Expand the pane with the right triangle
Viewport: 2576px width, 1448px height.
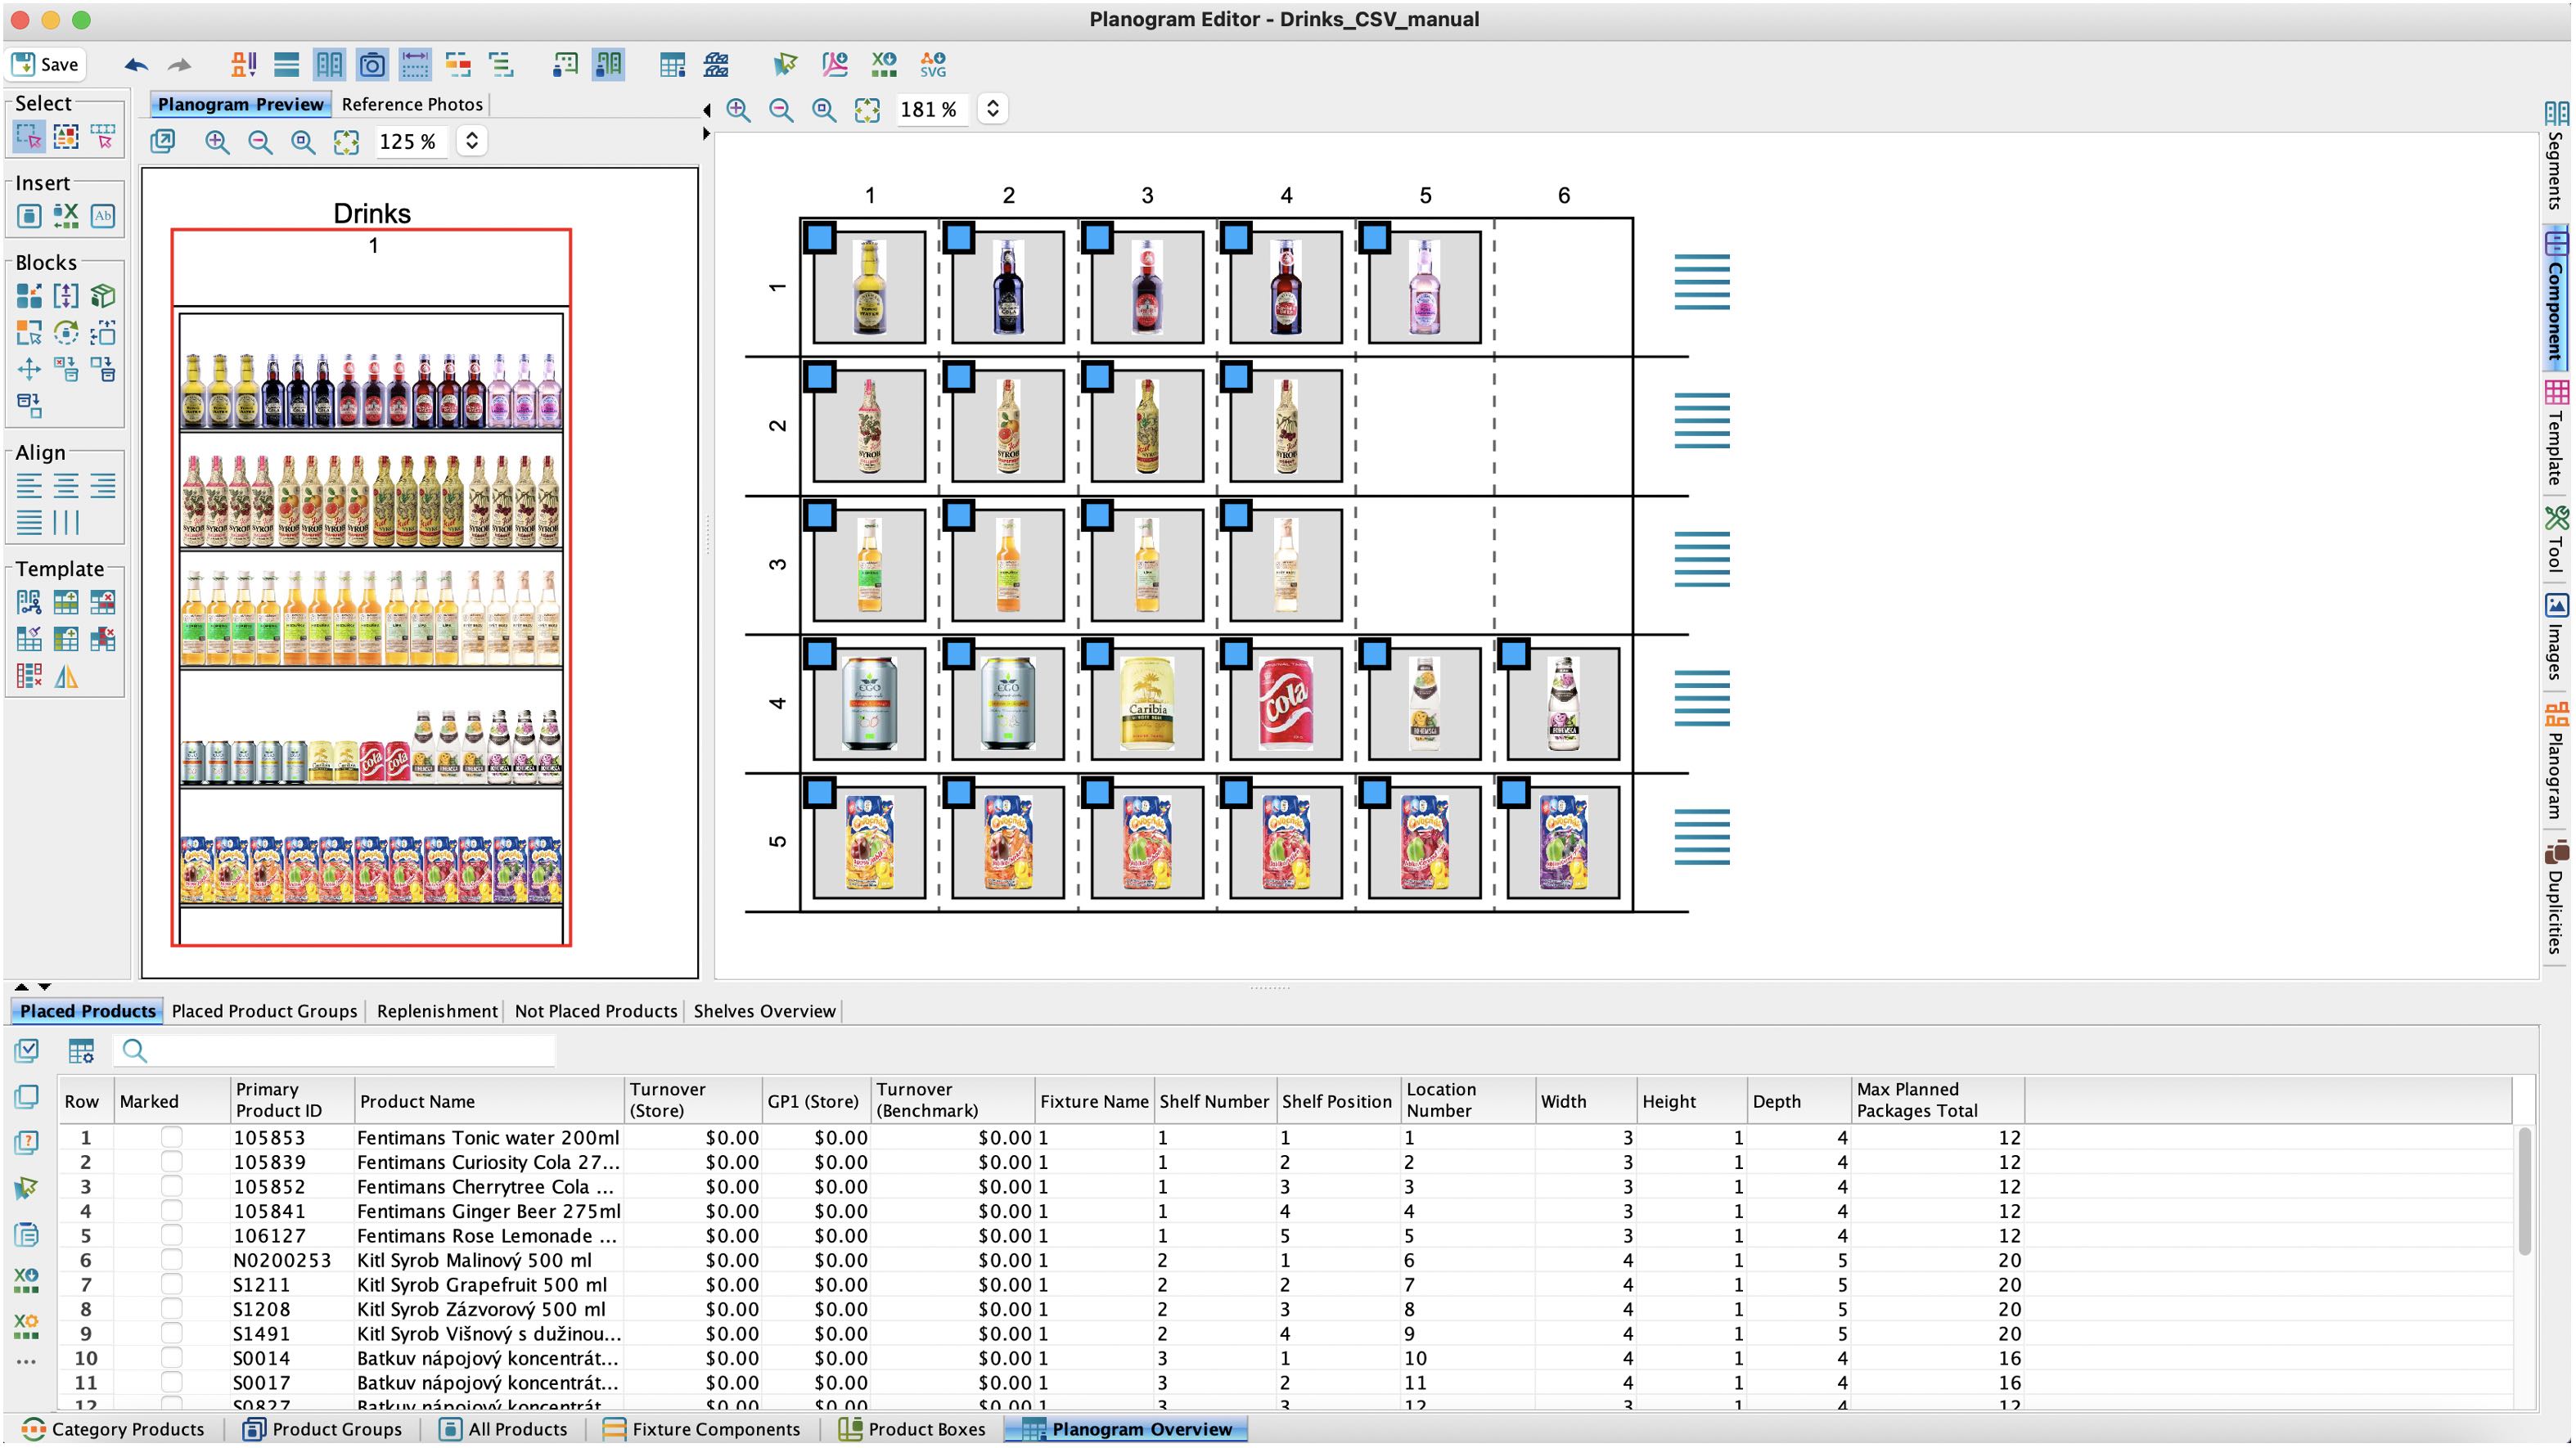(707, 133)
